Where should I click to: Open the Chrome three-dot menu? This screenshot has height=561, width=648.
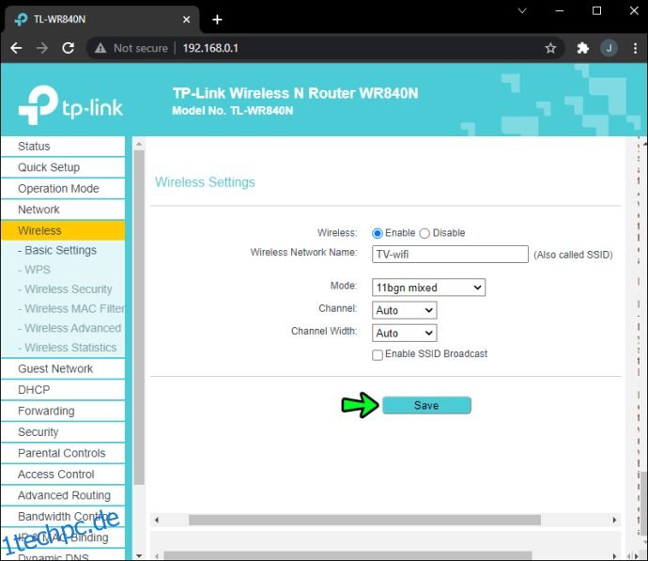pyautogui.click(x=635, y=48)
